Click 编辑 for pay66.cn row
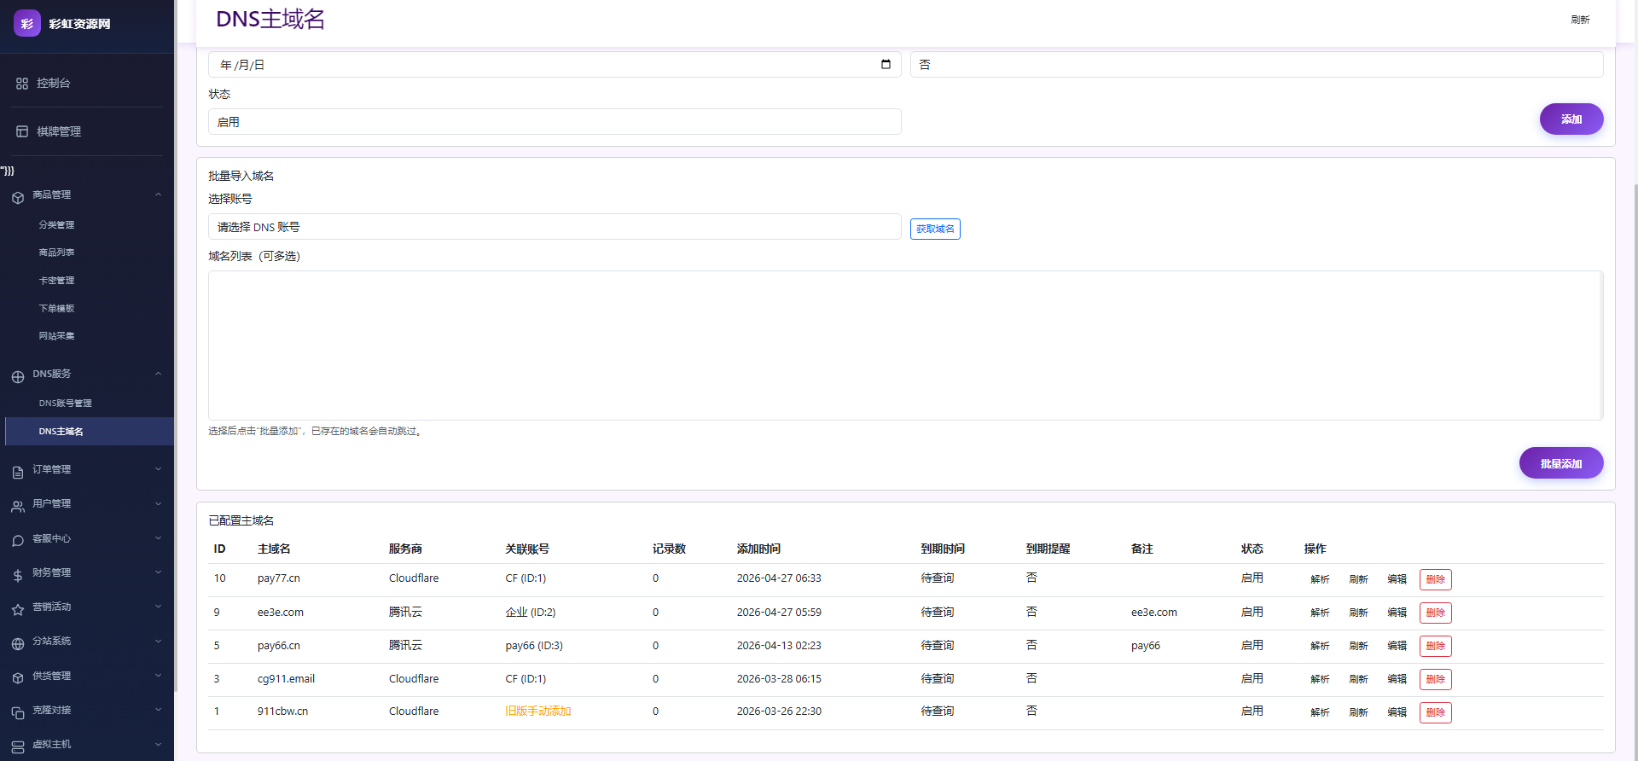This screenshot has width=1638, height=761. click(1397, 646)
